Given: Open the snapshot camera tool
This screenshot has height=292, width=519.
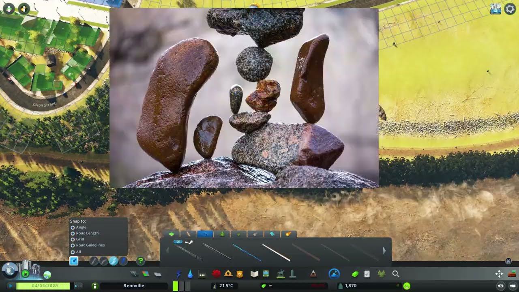Looking at the screenshot, I should pos(501,286).
